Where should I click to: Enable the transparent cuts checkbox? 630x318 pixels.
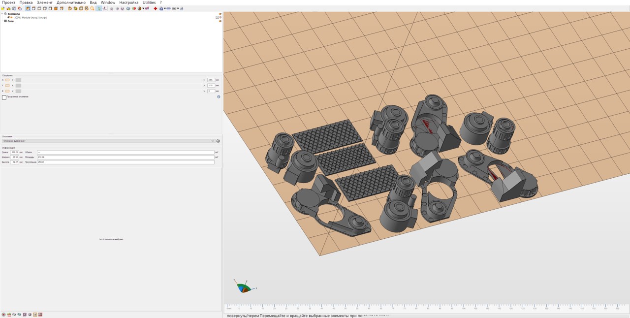click(4, 97)
